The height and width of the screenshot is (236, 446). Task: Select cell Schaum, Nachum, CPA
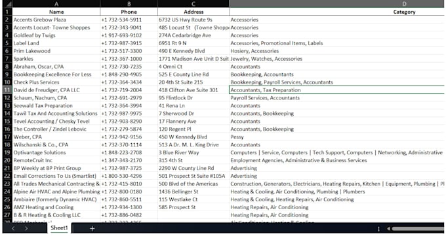coord(56,97)
